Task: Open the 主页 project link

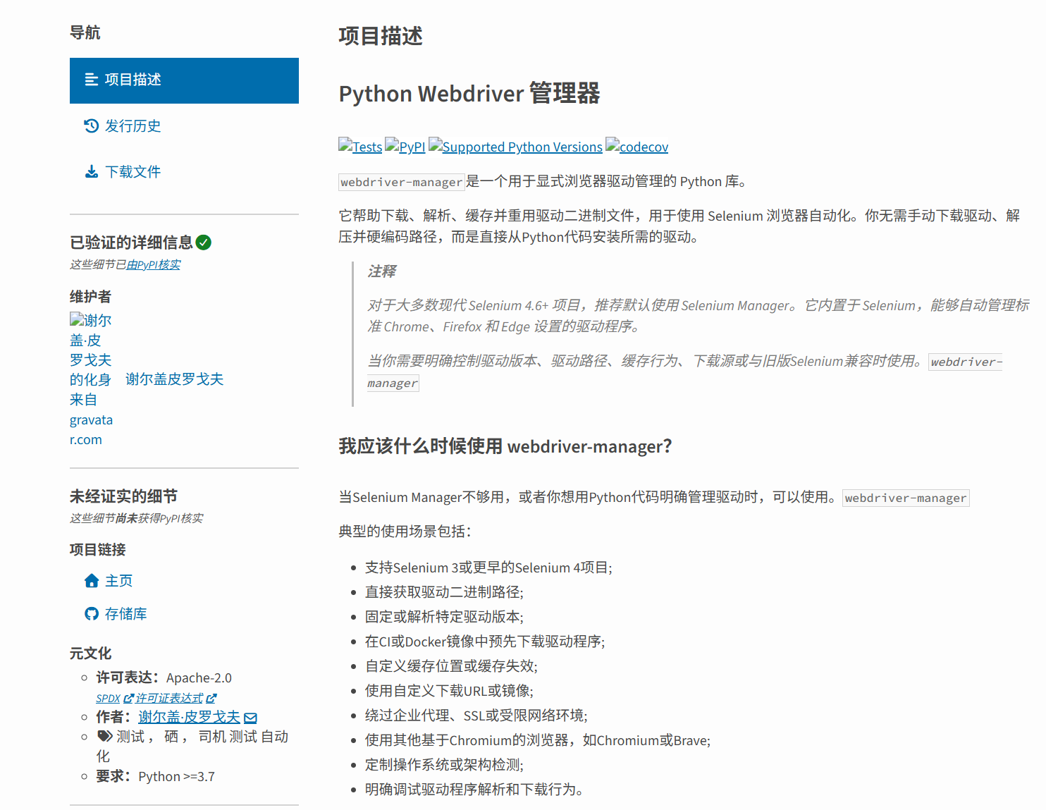Action: [118, 581]
